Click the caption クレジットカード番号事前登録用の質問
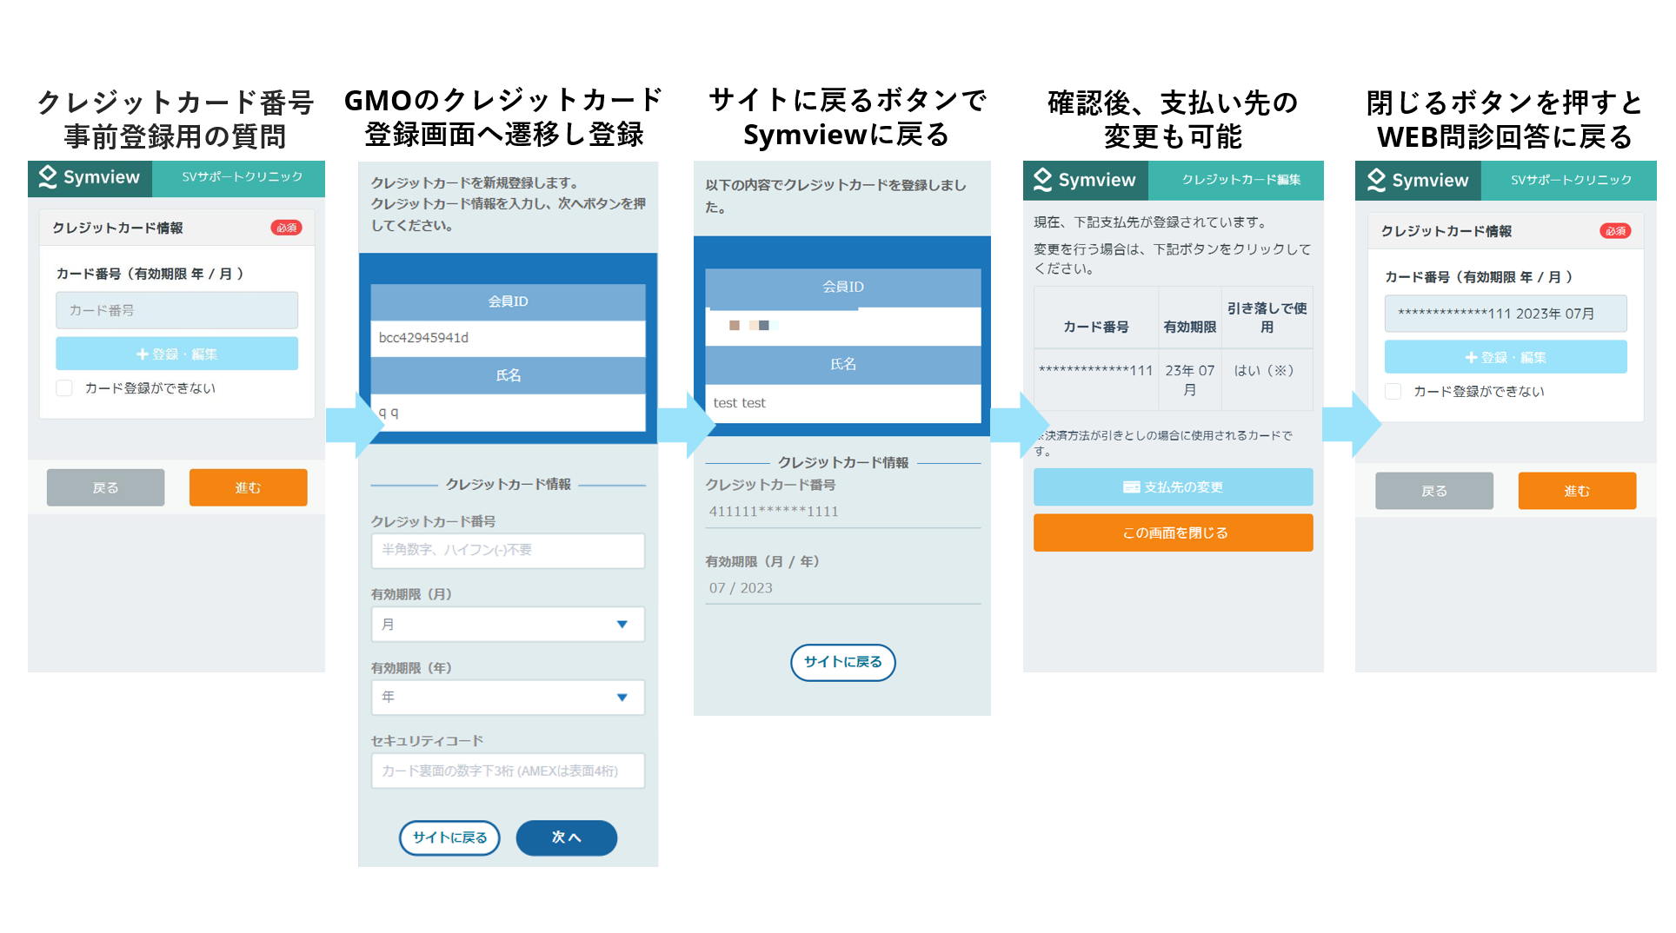 [x=175, y=120]
